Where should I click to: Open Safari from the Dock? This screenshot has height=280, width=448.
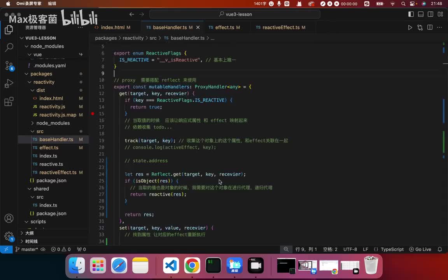119,266
